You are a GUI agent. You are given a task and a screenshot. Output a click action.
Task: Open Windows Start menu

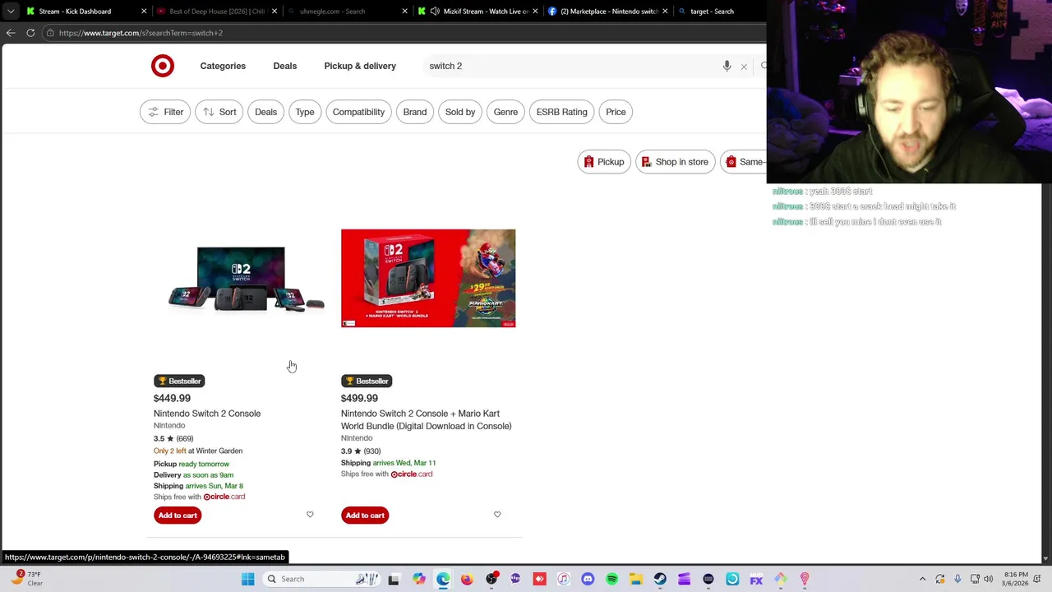tap(247, 579)
